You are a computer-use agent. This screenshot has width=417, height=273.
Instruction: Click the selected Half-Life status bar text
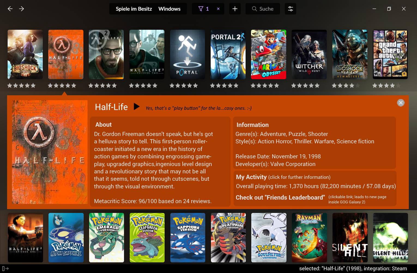pos(353,269)
